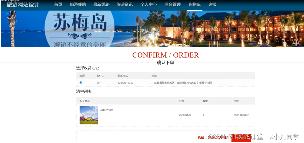Image resolution: width=304 pixels, height=143 pixels.
Task: Click the 收件人 column header
Action: pos(100,76)
